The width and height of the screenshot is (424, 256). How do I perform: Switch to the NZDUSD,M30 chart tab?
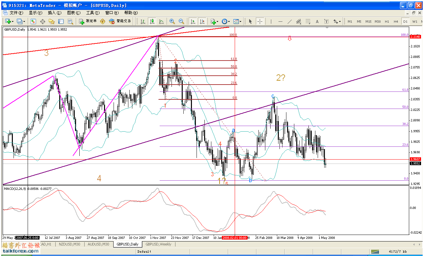[x=69, y=244]
